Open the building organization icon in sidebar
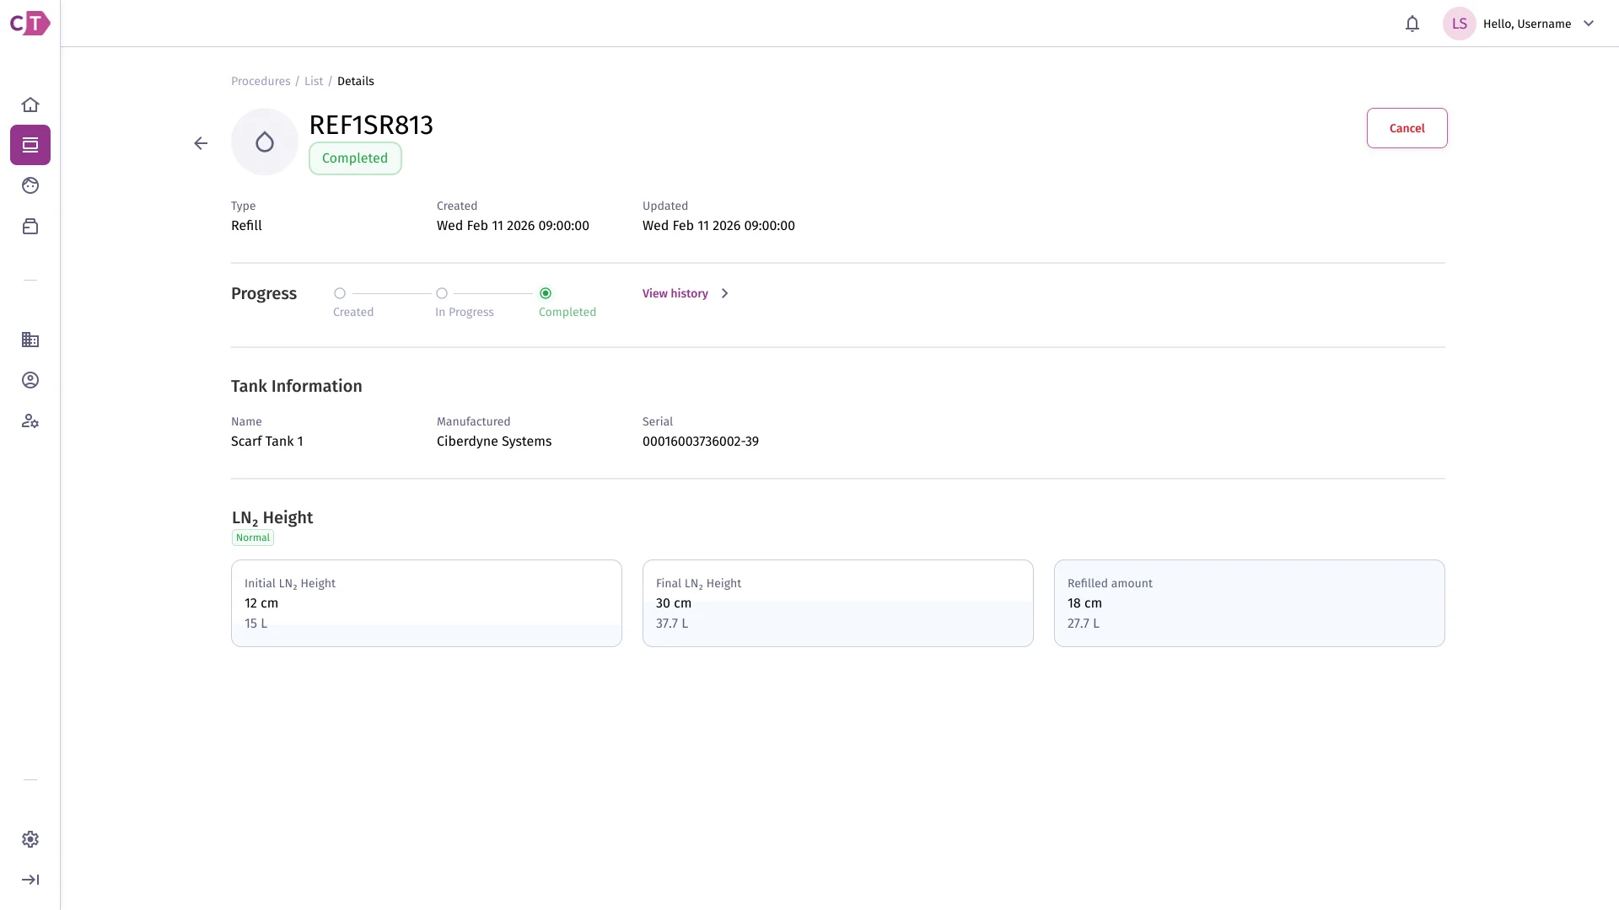 (30, 340)
